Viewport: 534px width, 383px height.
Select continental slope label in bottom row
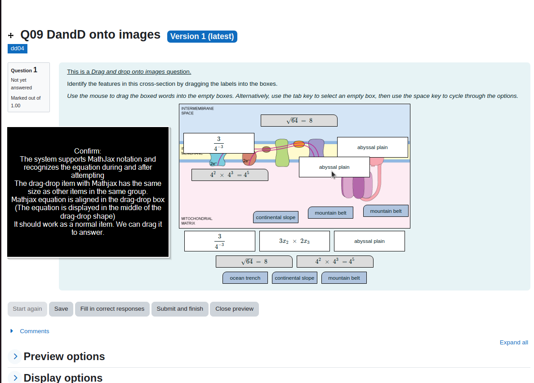point(294,278)
